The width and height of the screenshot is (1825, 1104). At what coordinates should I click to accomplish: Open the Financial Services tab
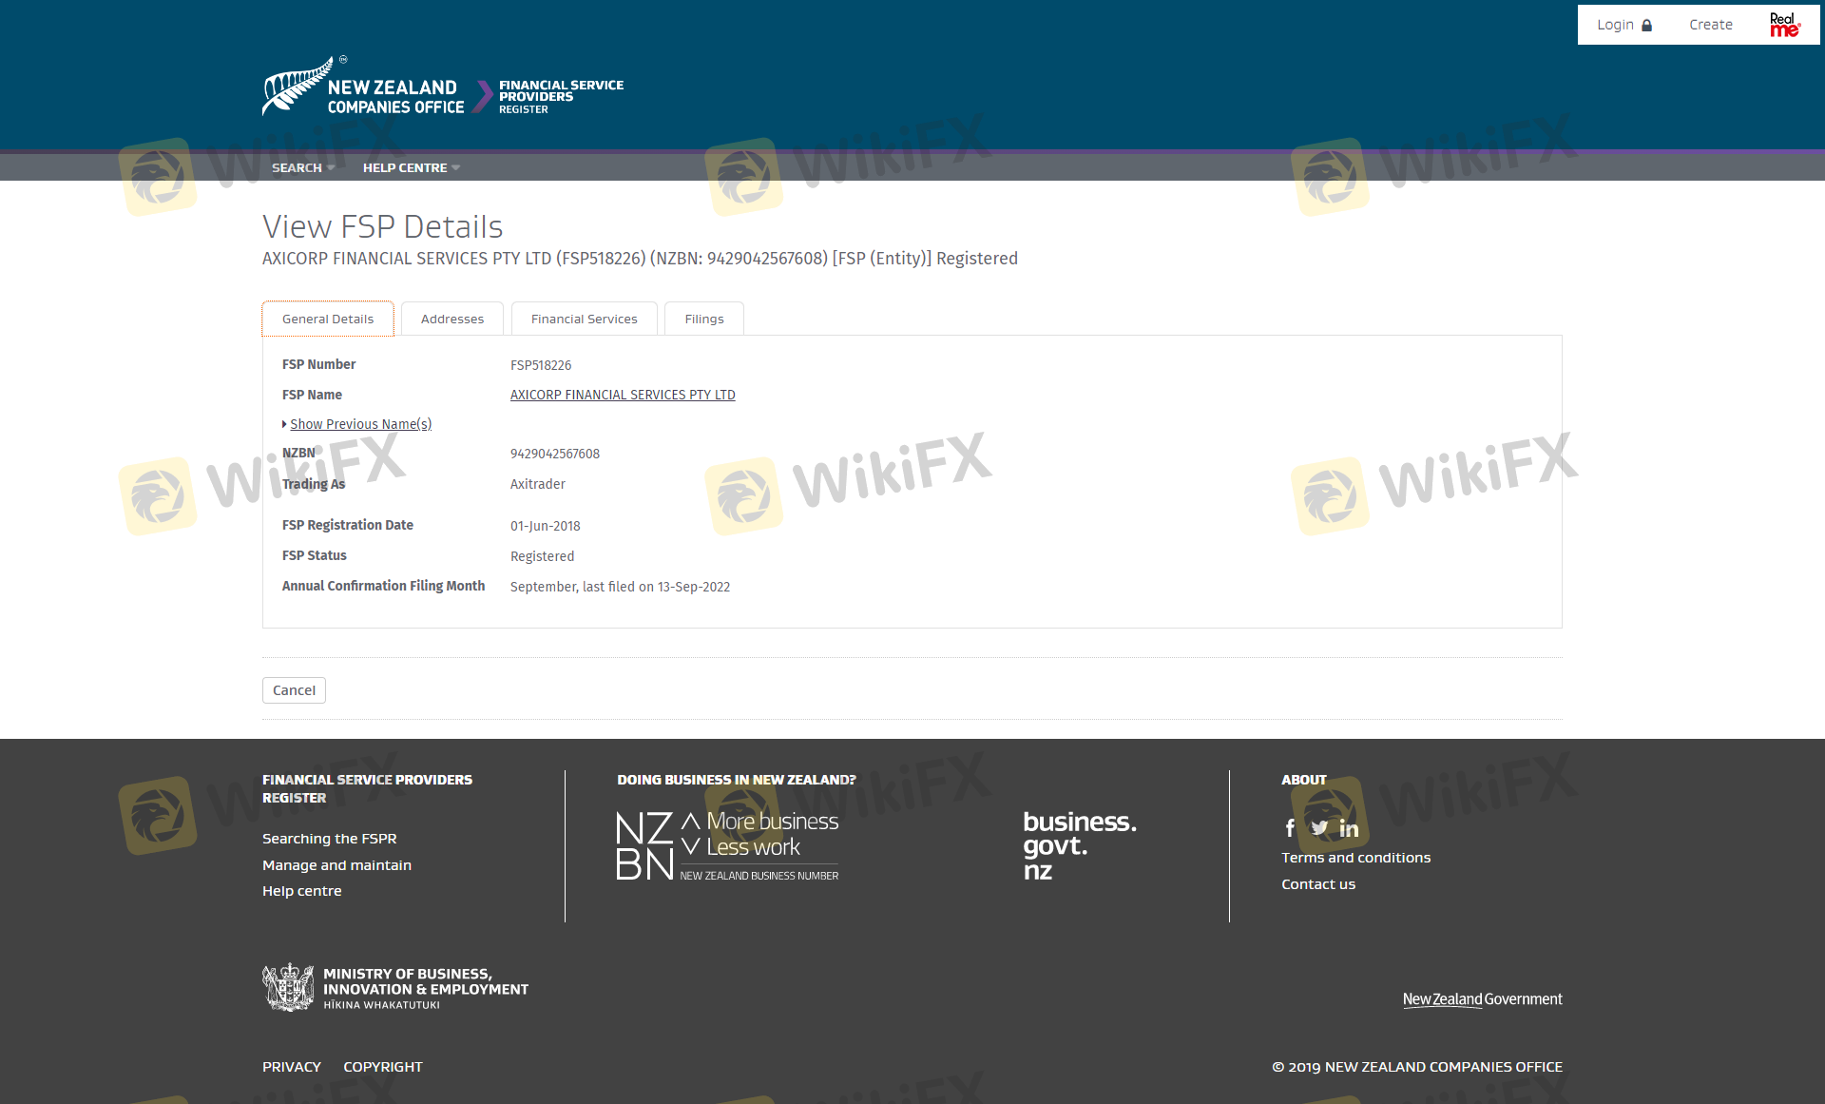(x=584, y=320)
